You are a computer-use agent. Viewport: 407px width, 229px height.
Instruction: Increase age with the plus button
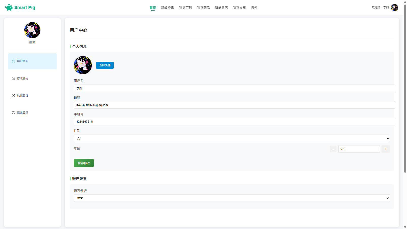click(386, 149)
